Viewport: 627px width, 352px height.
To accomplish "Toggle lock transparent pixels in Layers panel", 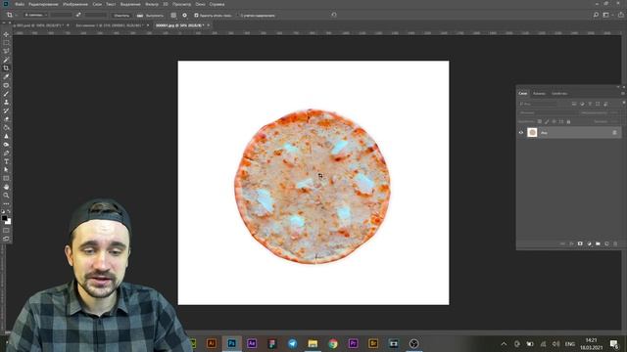I will tap(540, 121).
